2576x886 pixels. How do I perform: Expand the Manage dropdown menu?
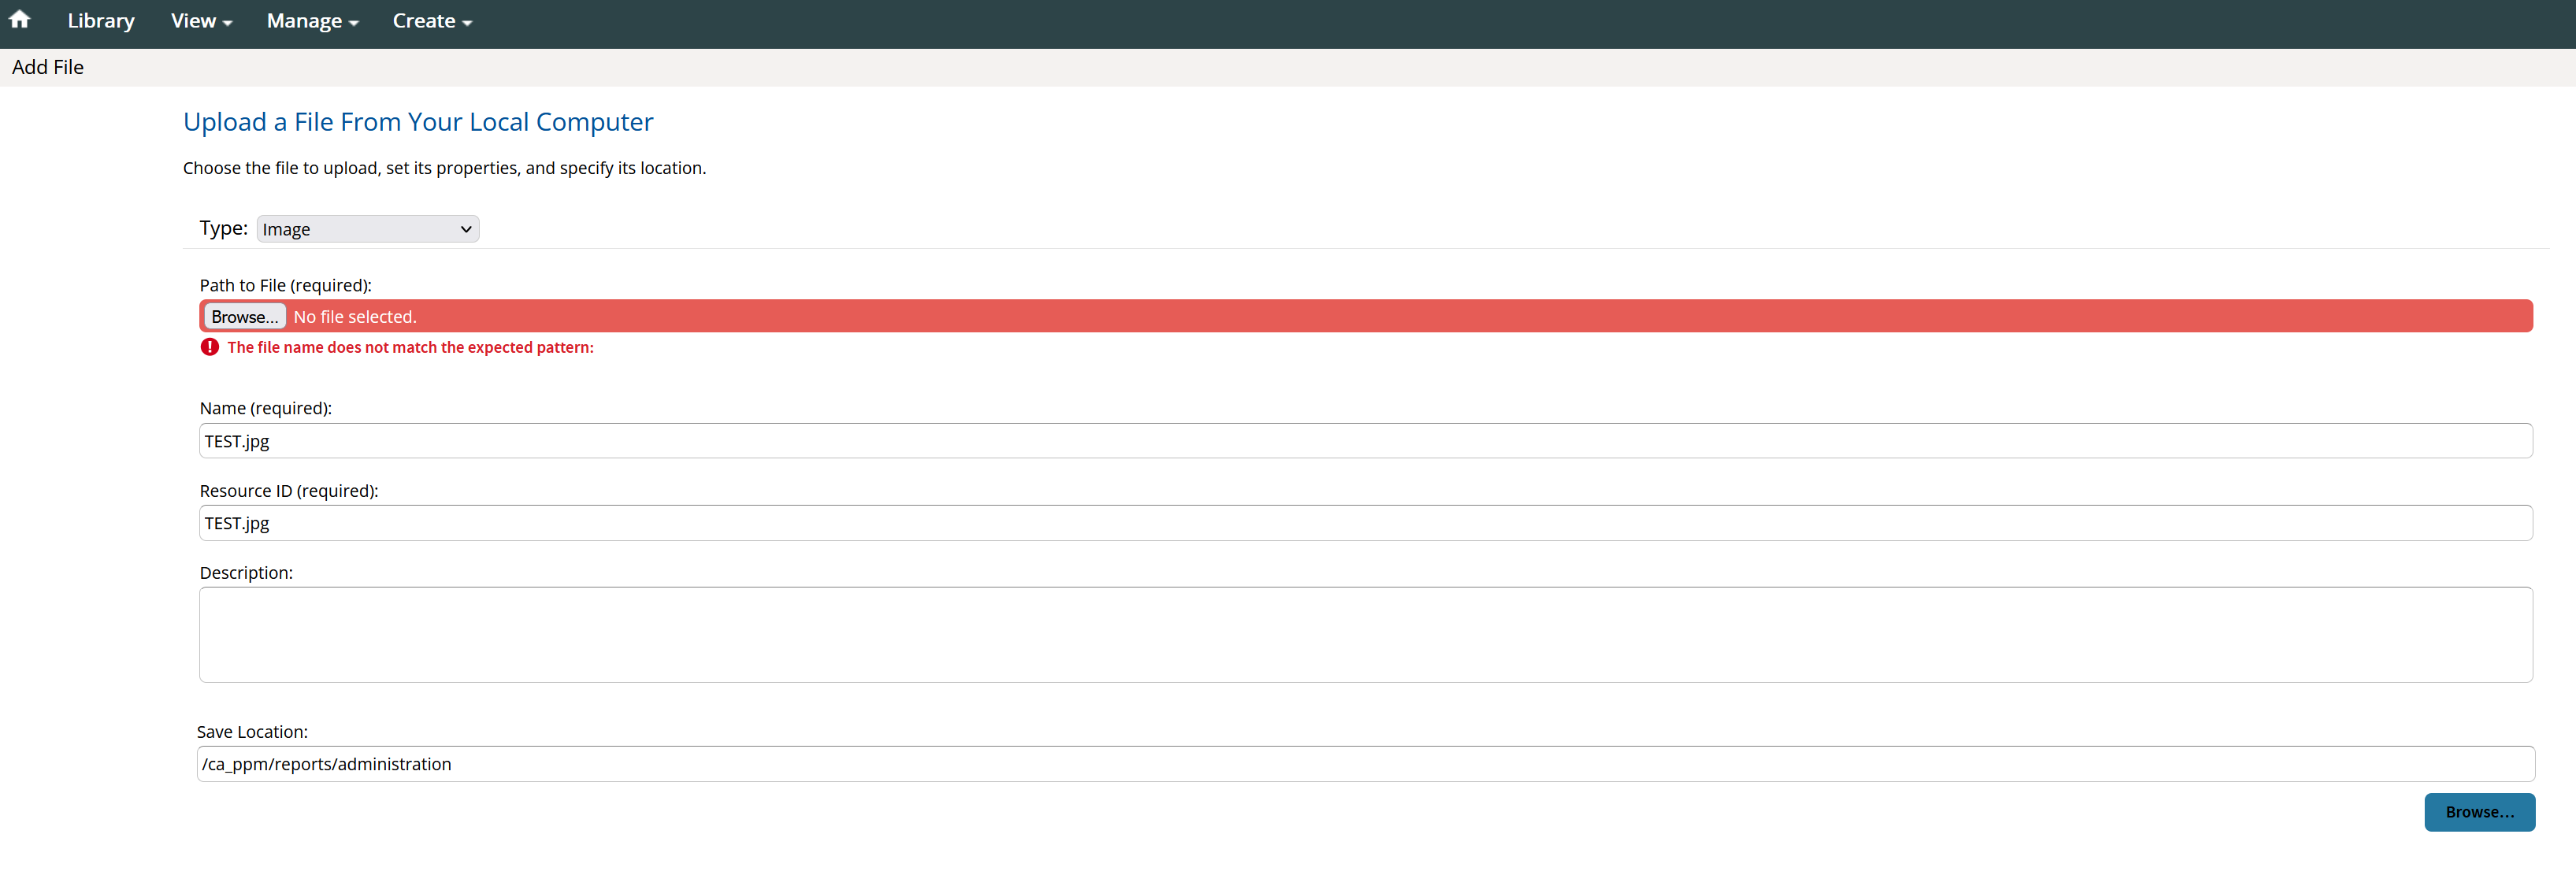(312, 21)
